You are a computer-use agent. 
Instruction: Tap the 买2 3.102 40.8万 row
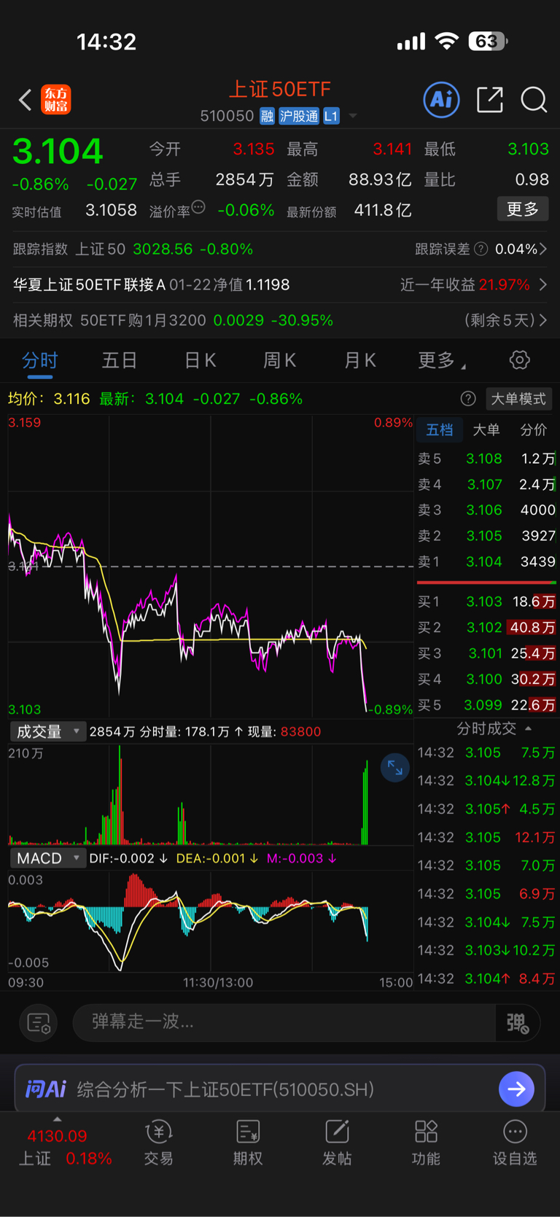(486, 627)
